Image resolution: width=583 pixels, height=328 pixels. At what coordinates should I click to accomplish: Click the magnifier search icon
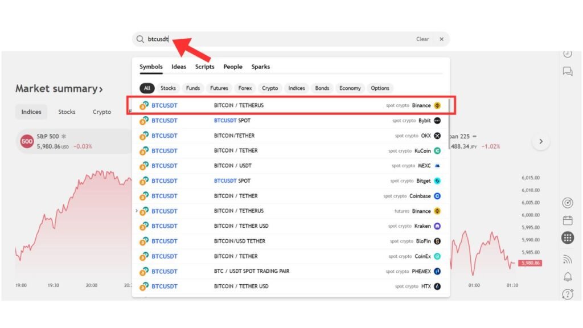[140, 39]
